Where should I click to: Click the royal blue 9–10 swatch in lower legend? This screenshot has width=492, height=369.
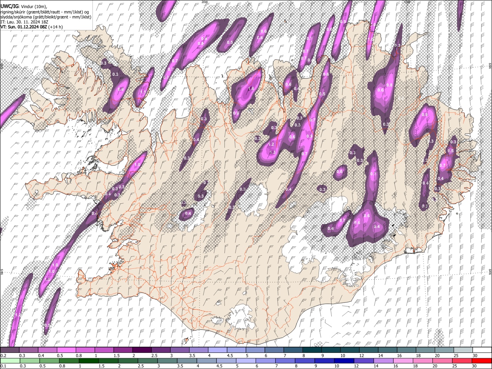pos(324,361)
